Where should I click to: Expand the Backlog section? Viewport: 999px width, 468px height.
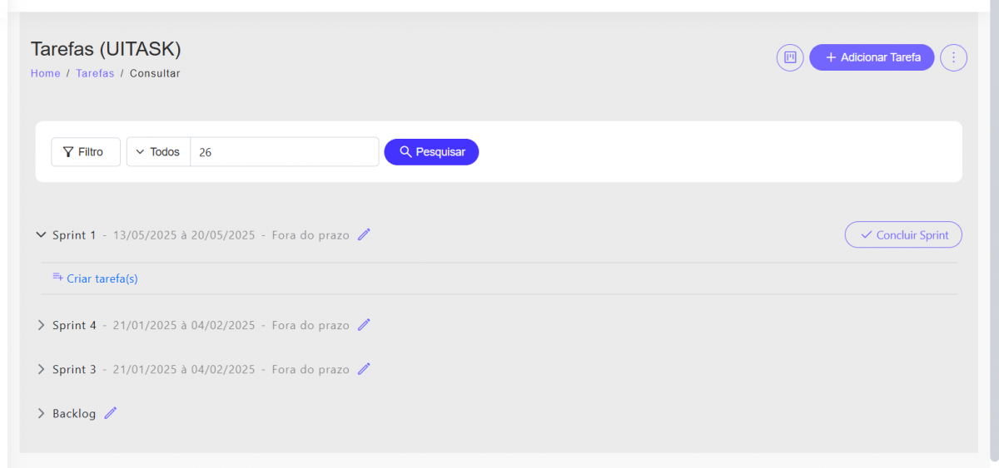[41, 413]
